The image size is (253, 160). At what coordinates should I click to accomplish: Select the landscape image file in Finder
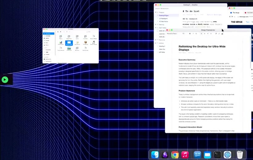point(69,48)
